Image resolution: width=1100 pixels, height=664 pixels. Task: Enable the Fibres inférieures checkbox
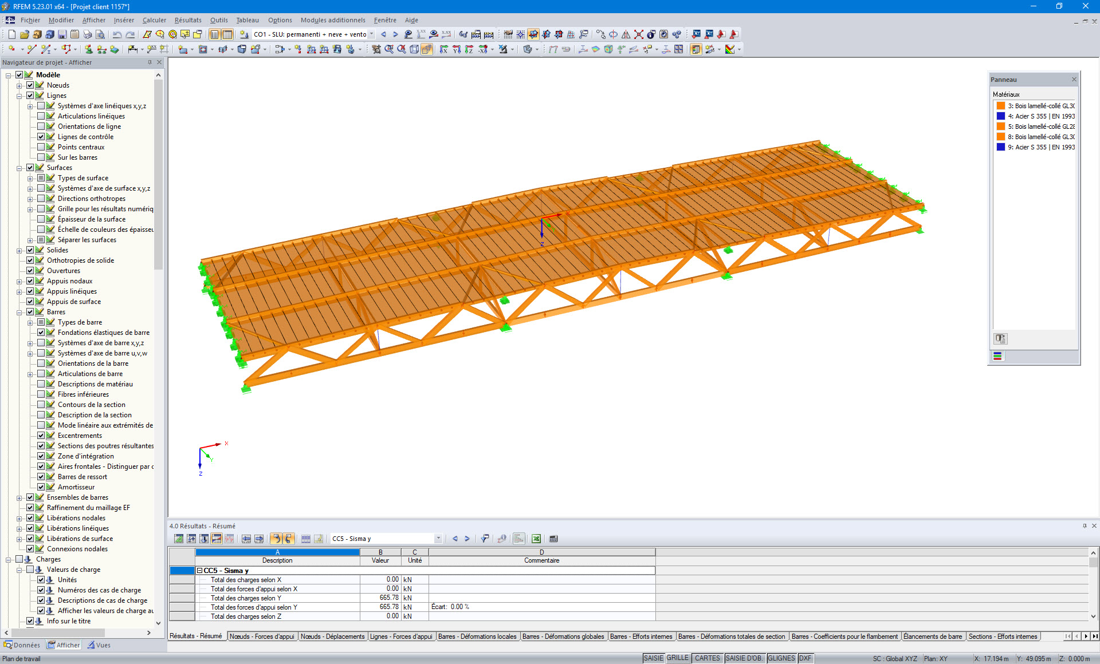point(41,394)
